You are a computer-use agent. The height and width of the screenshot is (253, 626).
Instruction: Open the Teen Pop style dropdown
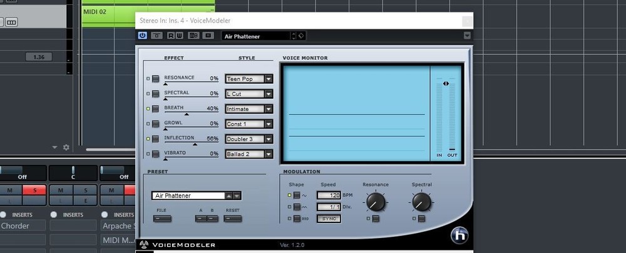pos(269,79)
